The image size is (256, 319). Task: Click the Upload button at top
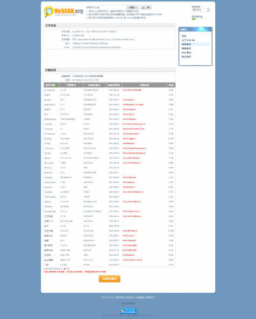tap(146, 8)
